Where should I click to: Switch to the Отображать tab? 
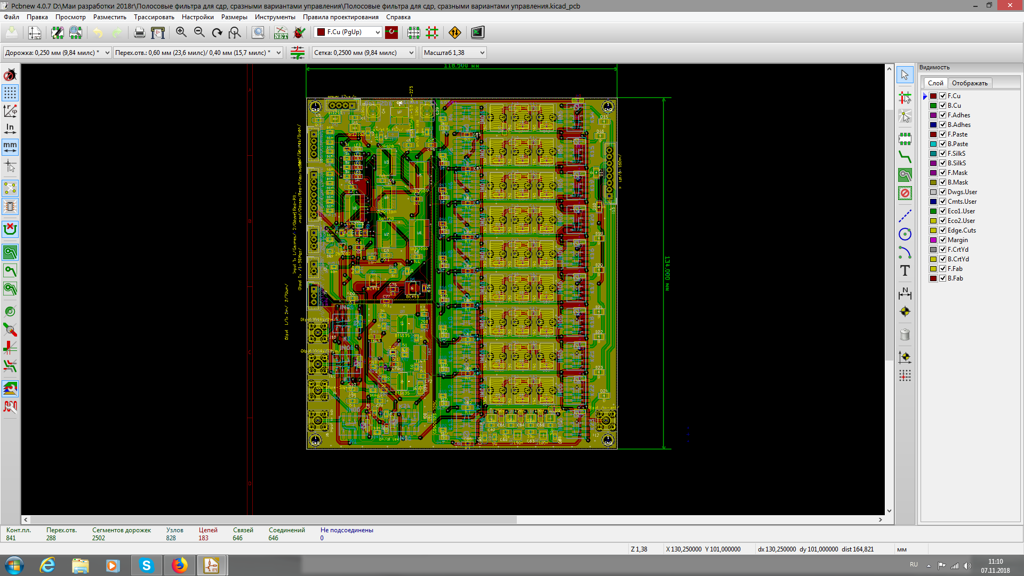(970, 83)
